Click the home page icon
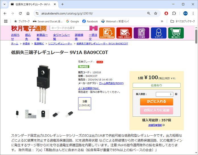 [x=28, y=13]
